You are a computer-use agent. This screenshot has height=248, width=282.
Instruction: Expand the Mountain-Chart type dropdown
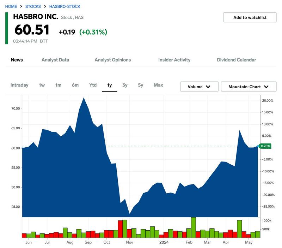[x=249, y=87]
